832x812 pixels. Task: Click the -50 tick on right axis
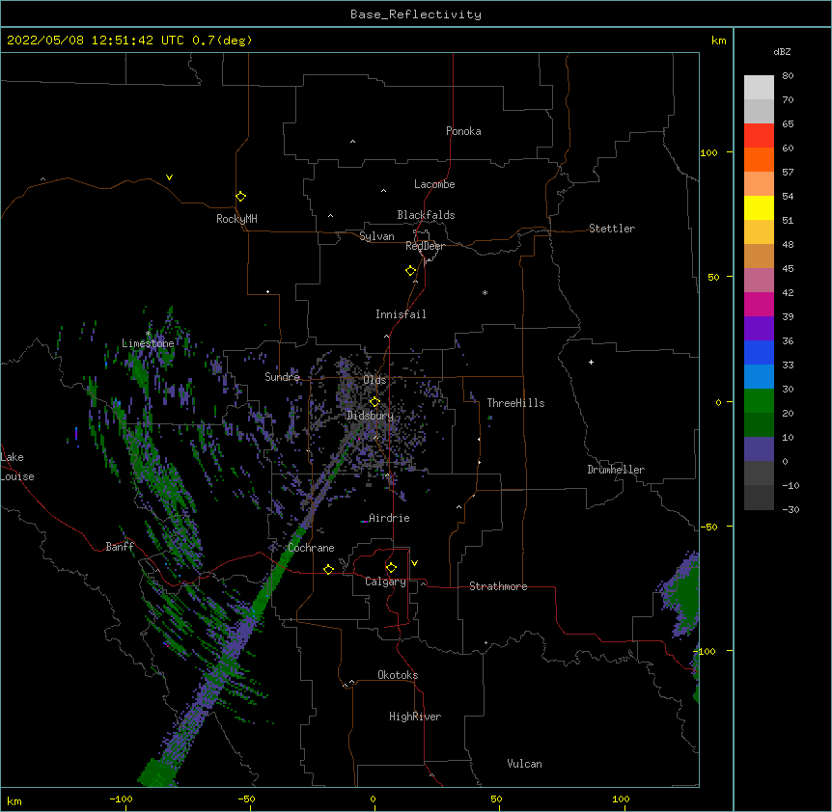708,527
